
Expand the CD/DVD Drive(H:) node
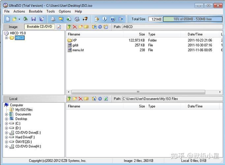pos(7,147)
